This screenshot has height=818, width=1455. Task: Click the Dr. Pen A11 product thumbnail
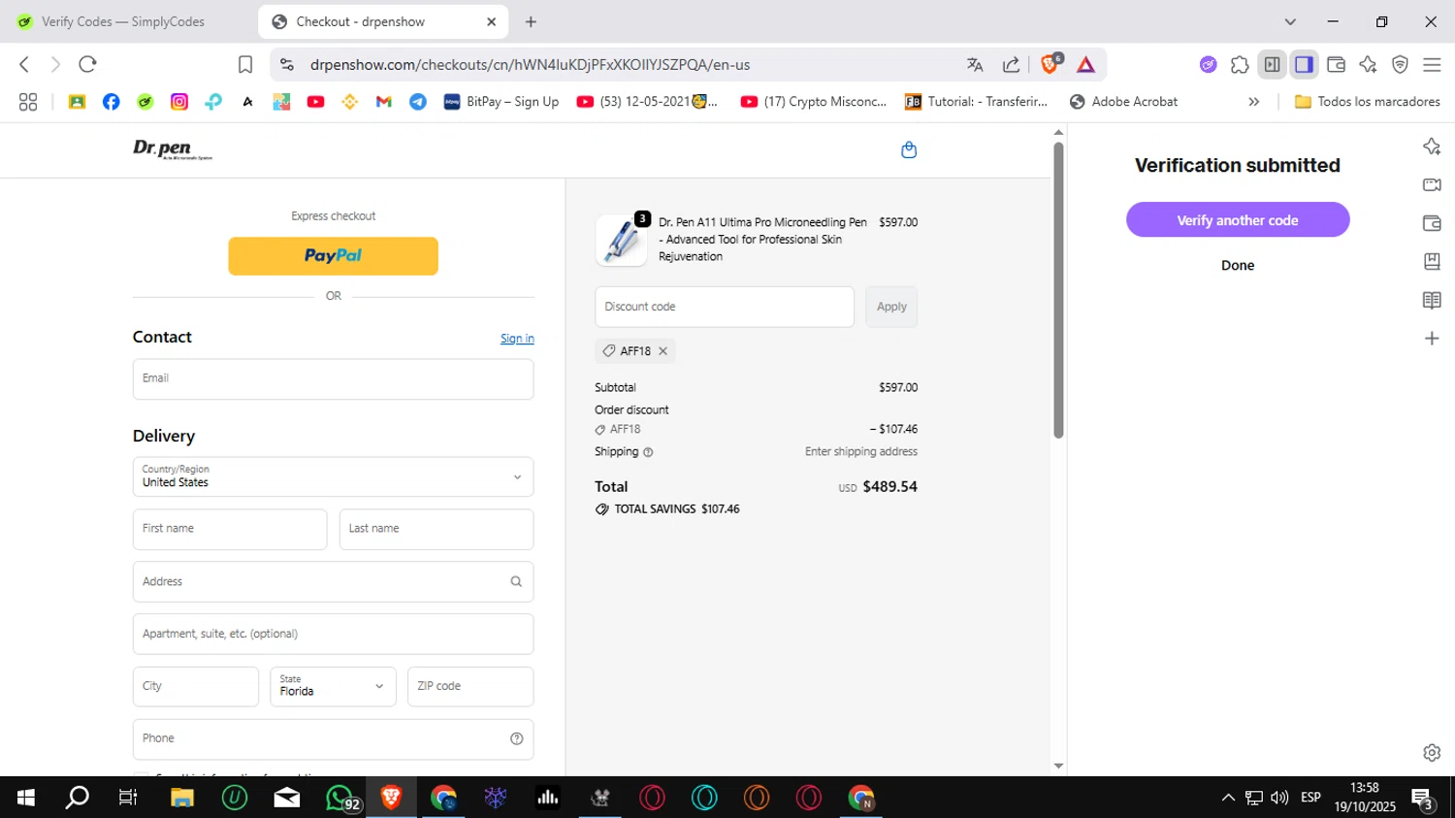tap(621, 241)
